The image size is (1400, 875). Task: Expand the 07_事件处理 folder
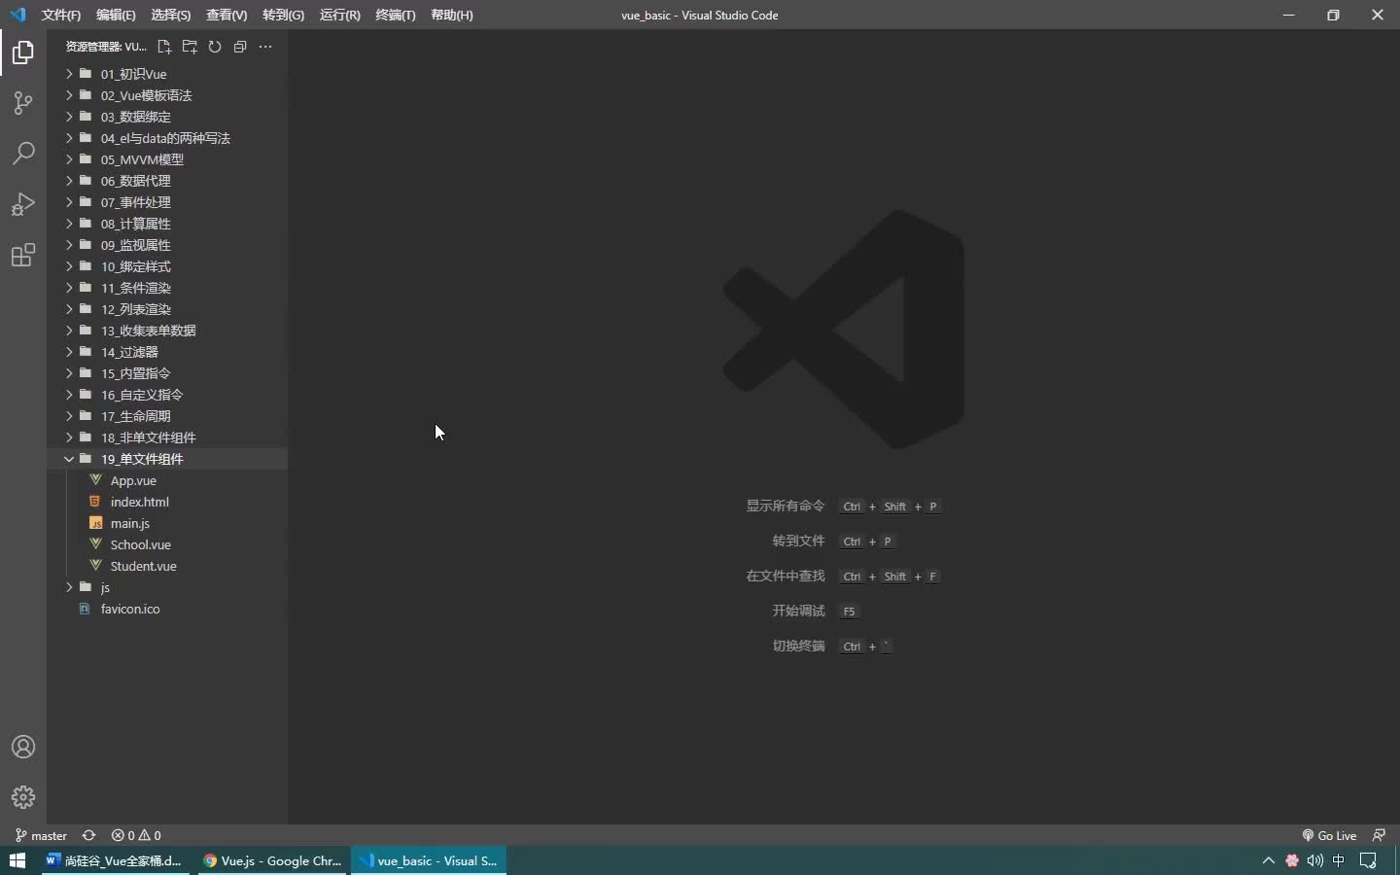167,202
